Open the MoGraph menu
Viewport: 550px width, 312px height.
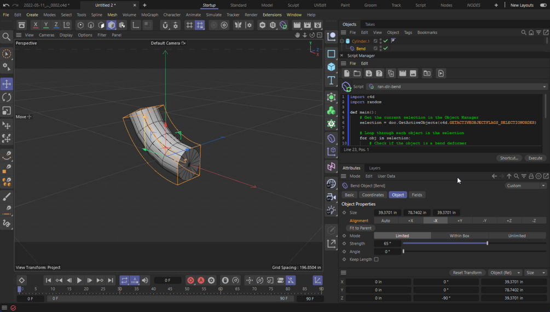[149, 15]
